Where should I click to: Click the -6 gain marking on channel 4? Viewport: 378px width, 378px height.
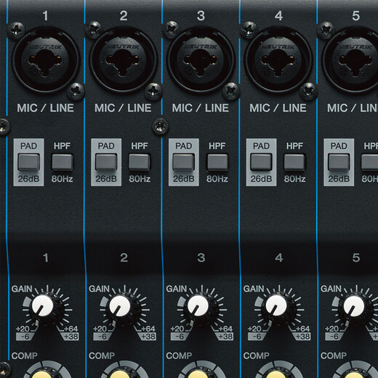pos(257,337)
